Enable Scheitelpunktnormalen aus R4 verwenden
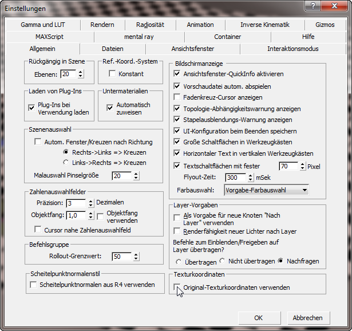The image size is (352, 331). tap(33, 285)
